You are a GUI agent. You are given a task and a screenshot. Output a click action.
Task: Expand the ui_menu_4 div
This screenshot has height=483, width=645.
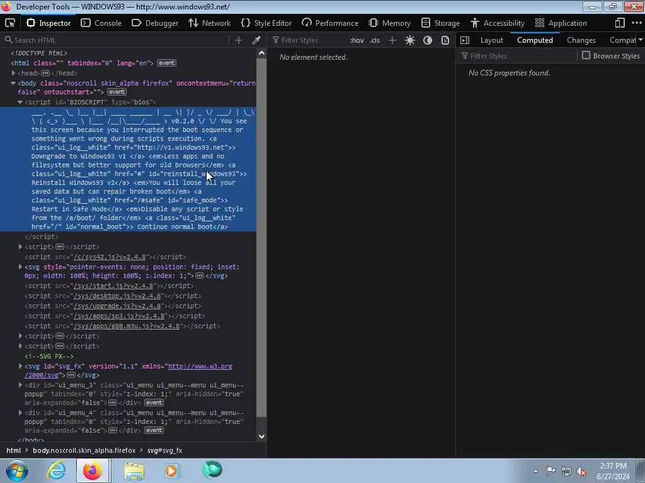click(x=20, y=413)
